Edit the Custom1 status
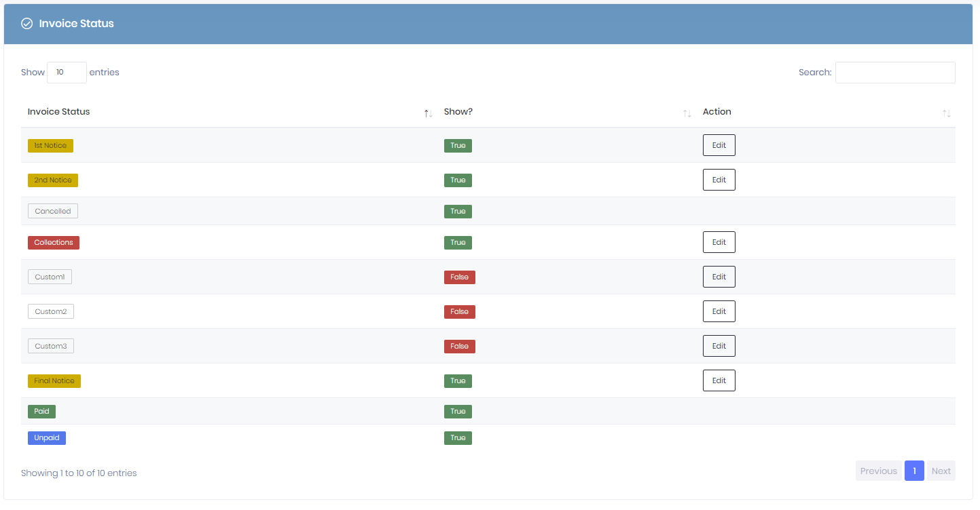Image resolution: width=980 pixels, height=510 pixels. coord(719,277)
